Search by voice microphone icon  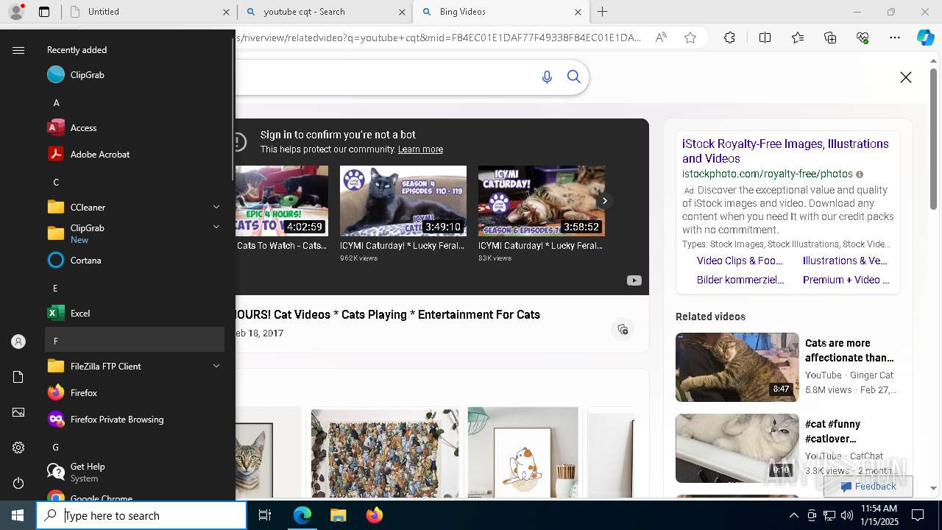tap(547, 77)
